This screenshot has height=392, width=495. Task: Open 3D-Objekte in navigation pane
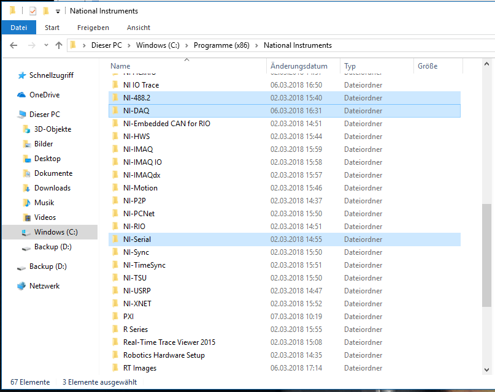pyautogui.click(x=52, y=129)
